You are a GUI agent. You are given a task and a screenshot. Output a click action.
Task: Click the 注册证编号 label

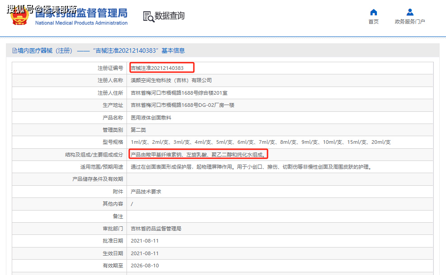110,68
